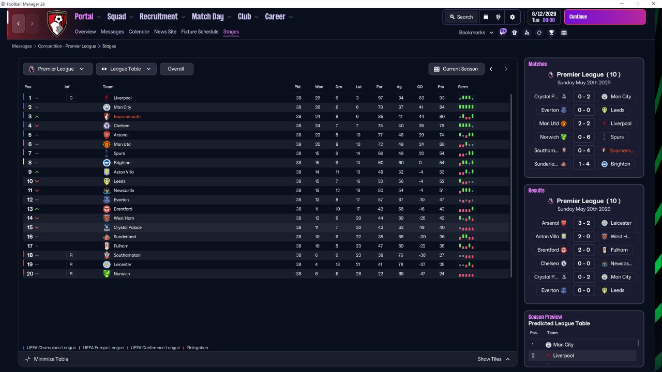Open the Brentford 2 - 0 Fulham result
662x372 pixels.
coord(583,250)
